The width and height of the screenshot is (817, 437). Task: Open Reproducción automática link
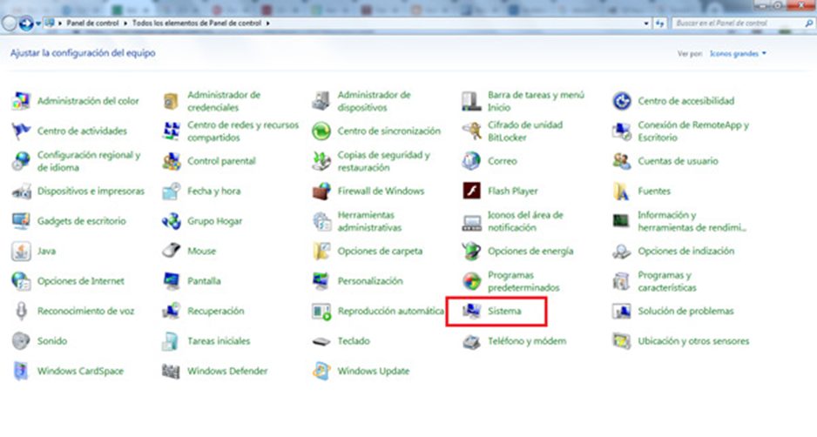pyautogui.click(x=391, y=311)
